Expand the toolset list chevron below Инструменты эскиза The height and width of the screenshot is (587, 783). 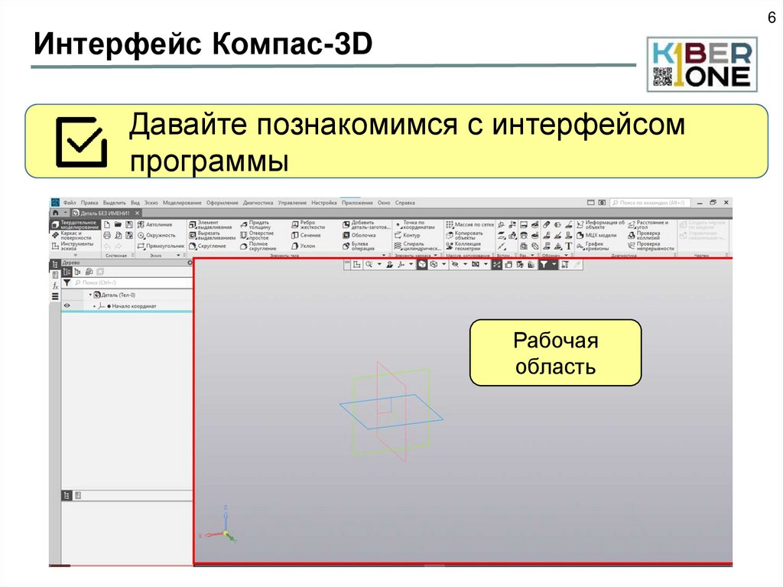point(76,255)
